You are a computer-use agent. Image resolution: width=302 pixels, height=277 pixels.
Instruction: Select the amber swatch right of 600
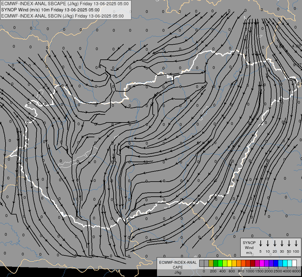point(234,263)
